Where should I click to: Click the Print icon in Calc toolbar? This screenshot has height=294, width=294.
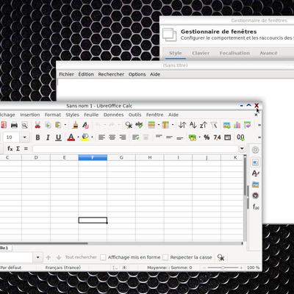[14, 125]
